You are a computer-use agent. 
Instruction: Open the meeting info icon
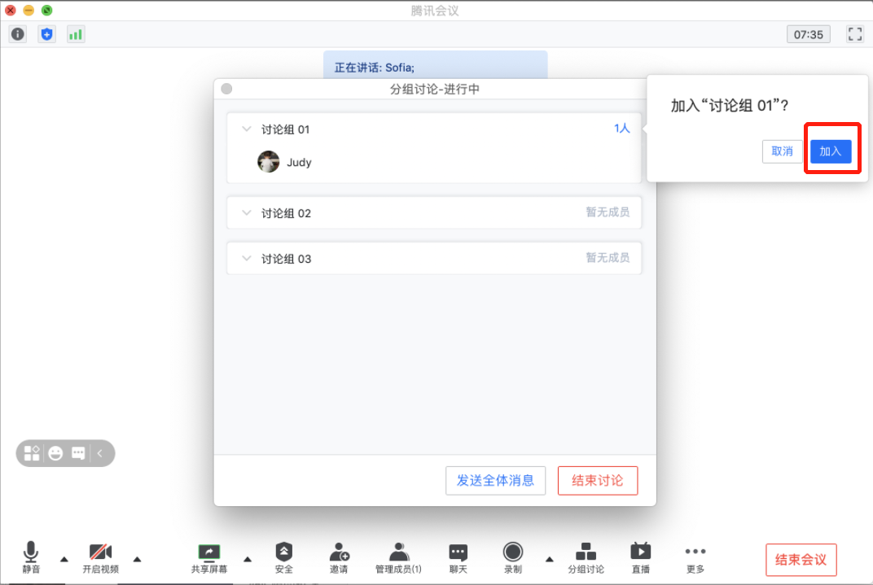pos(18,34)
